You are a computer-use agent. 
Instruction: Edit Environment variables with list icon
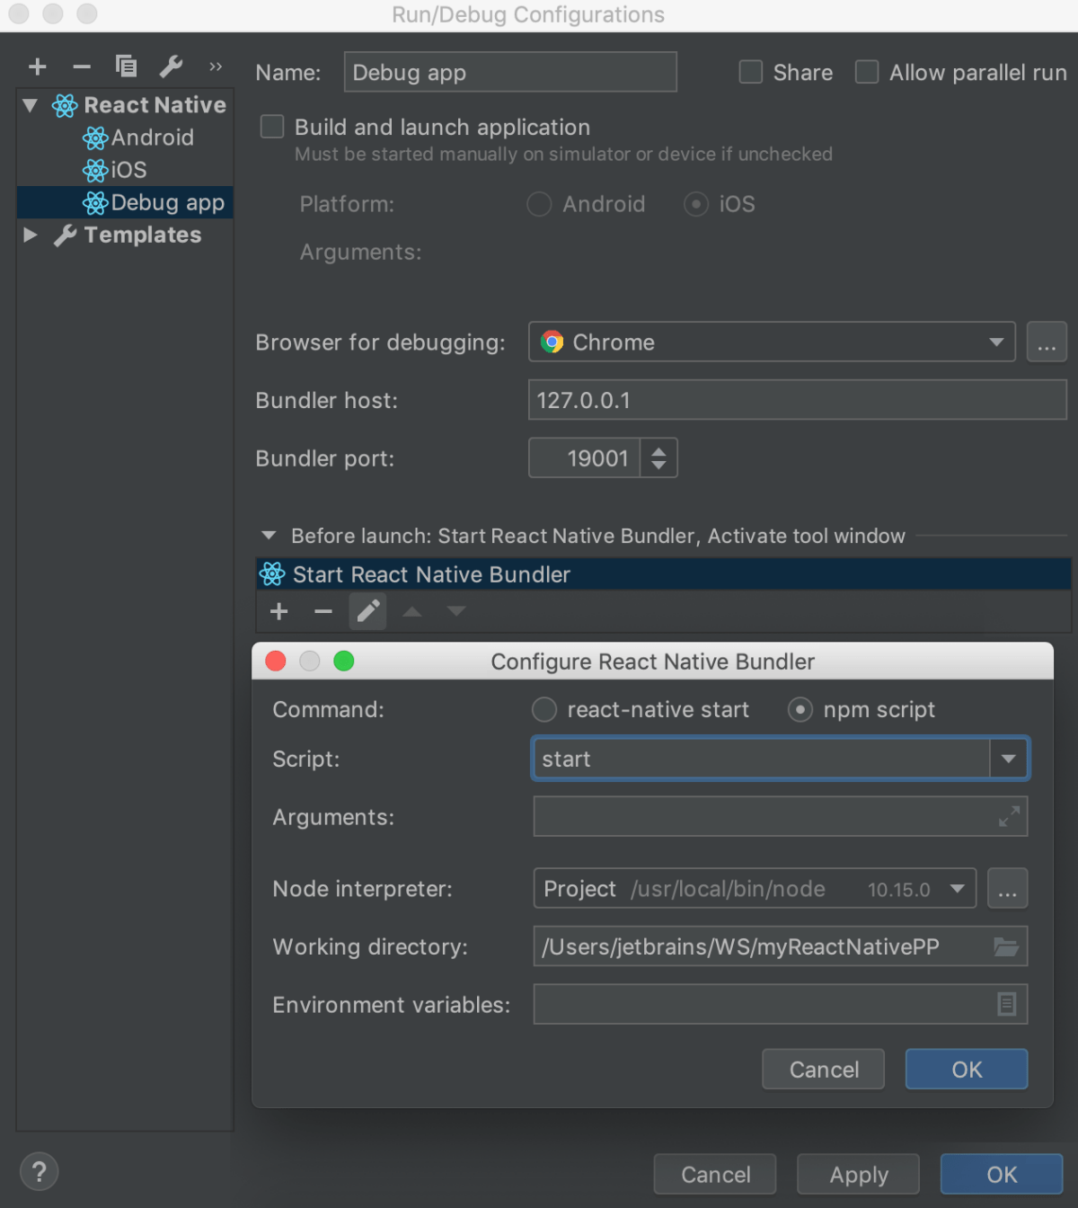point(1007,1004)
